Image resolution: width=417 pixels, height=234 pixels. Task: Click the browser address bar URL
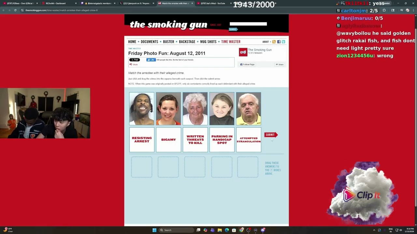pos(62,10)
